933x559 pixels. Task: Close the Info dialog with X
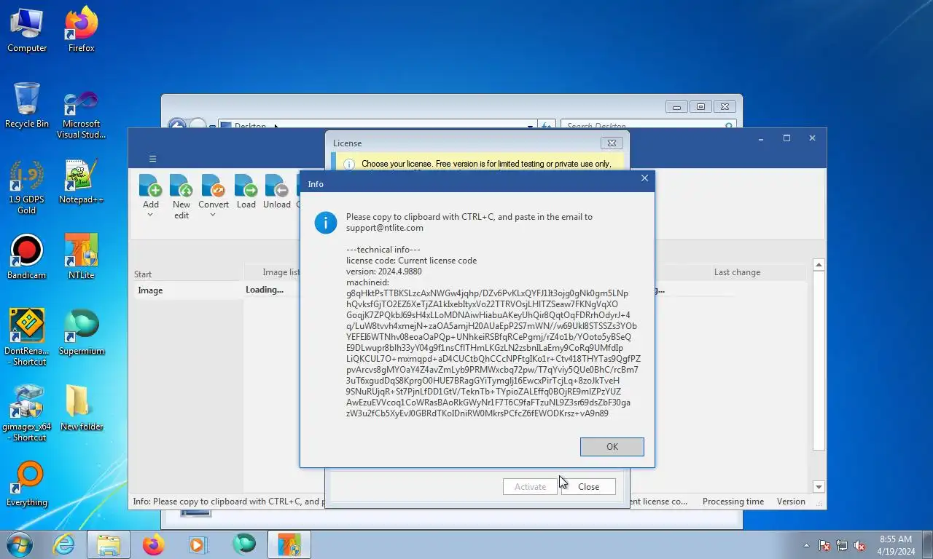coord(644,178)
